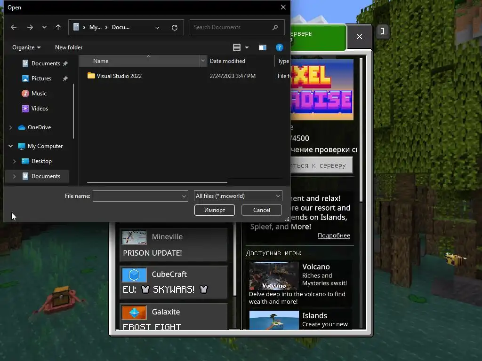Click My... segment in address bar
Viewport: 482px width, 361px height.
[x=95, y=27]
